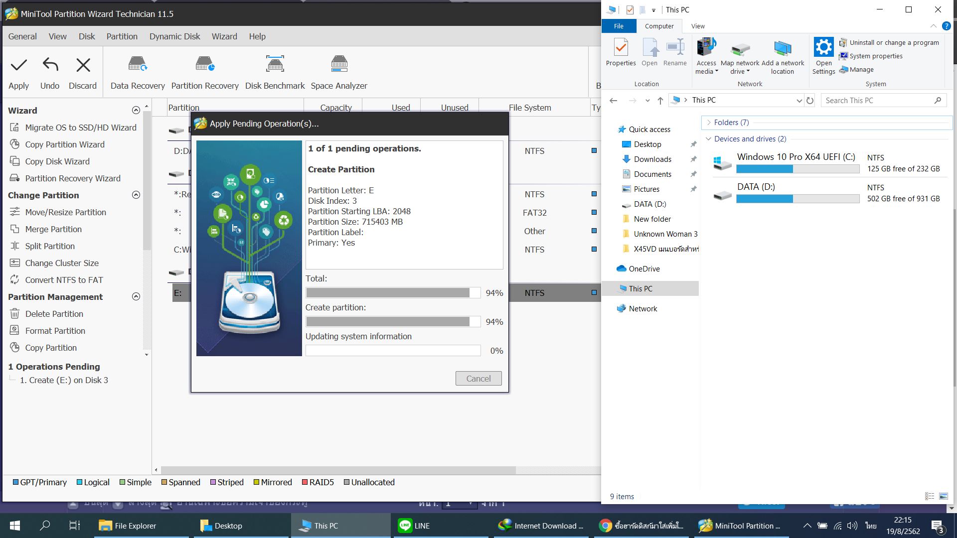Collapse the Wizard section
The width and height of the screenshot is (957, 538).
coord(136,110)
